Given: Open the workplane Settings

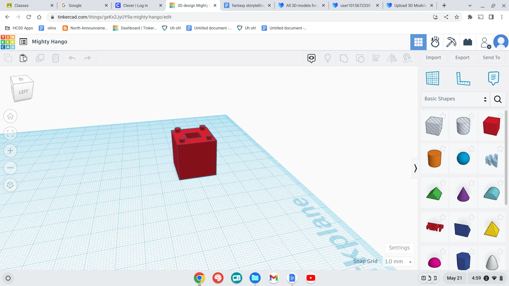Looking at the screenshot, I should click(x=399, y=248).
